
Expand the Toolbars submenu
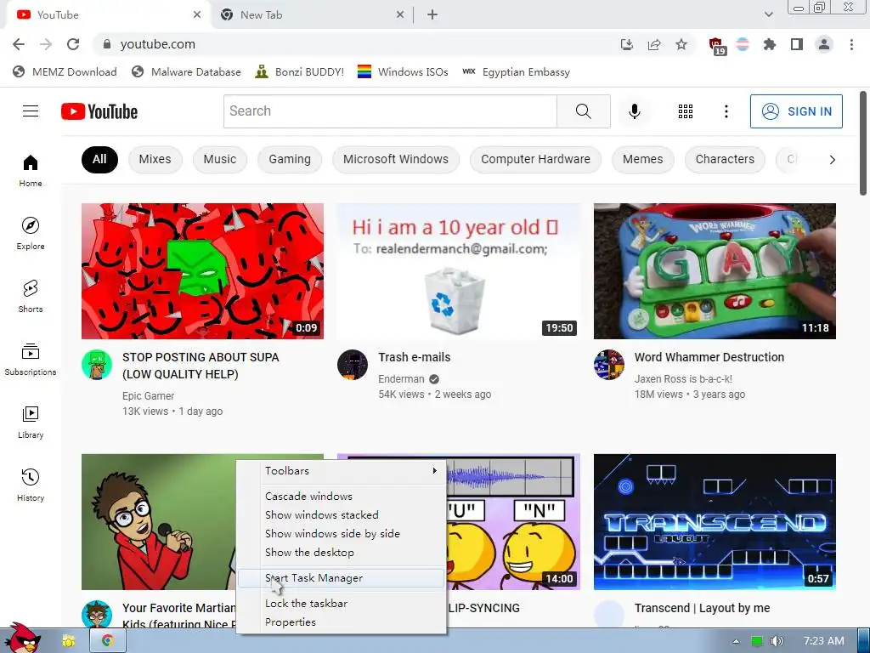(342, 471)
